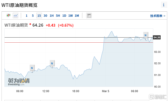Click the data table layout icon
This screenshot has height=101, width=168.
point(89,15)
